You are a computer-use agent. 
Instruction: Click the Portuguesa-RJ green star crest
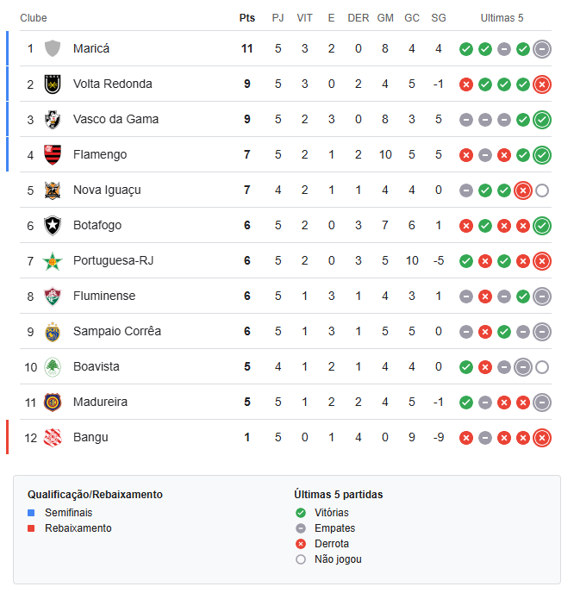[x=53, y=261]
